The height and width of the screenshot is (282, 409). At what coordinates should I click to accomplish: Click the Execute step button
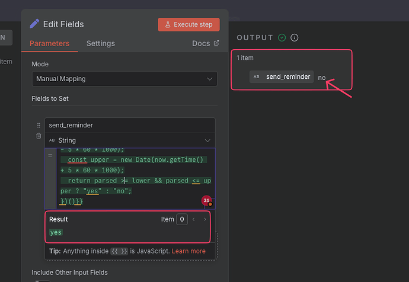click(188, 24)
